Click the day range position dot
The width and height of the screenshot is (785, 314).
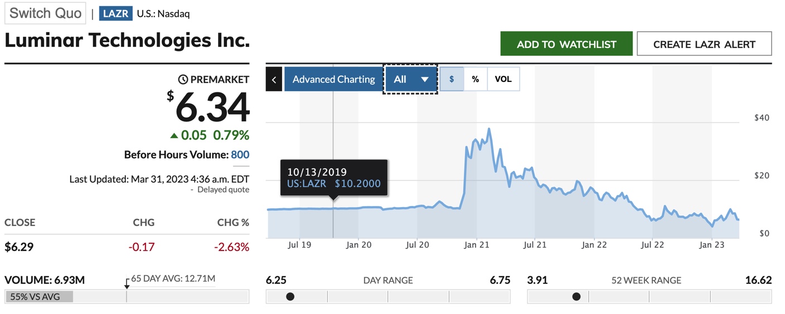click(x=290, y=297)
